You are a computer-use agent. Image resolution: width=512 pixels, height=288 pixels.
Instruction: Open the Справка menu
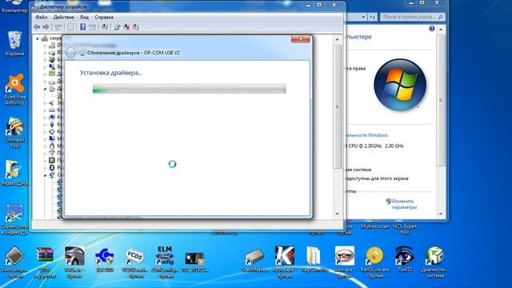point(104,17)
